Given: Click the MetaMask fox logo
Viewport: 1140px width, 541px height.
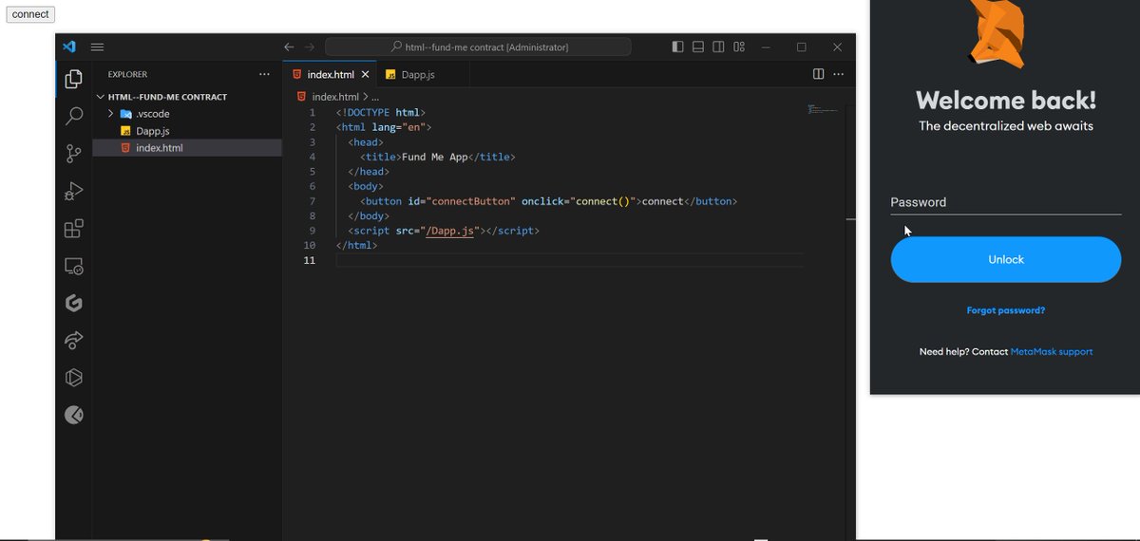Looking at the screenshot, I should click(x=999, y=33).
